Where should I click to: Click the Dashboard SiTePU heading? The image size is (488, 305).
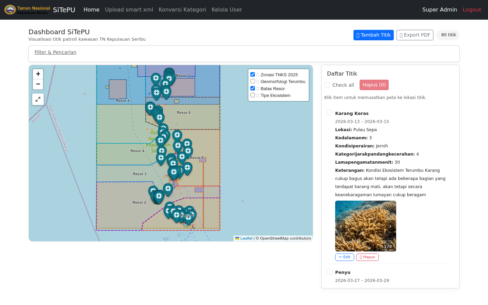[59, 32]
